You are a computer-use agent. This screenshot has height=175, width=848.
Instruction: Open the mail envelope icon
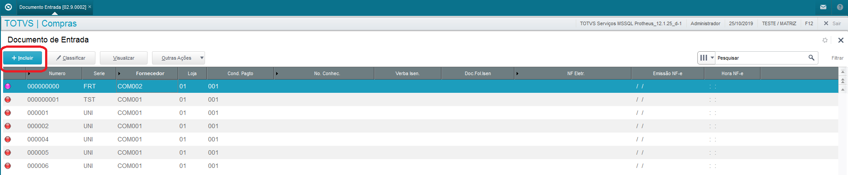(823, 7)
